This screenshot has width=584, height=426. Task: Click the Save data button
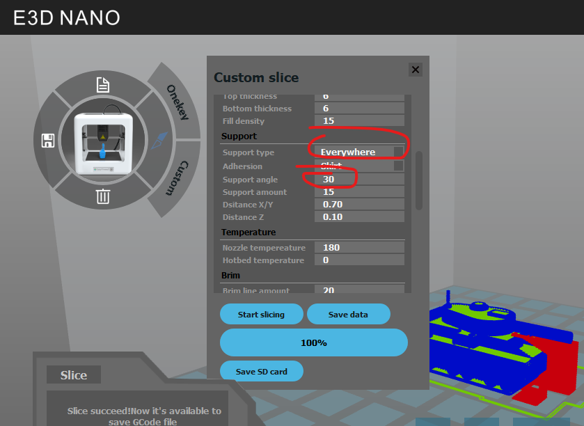click(349, 315)
